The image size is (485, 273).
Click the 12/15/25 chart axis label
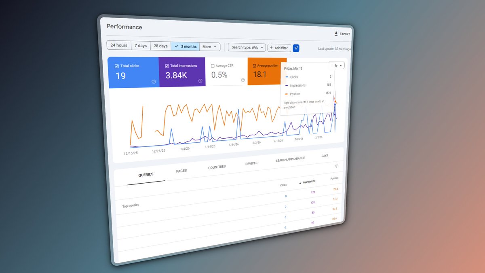pyautogui.click(x=131, y=153)
